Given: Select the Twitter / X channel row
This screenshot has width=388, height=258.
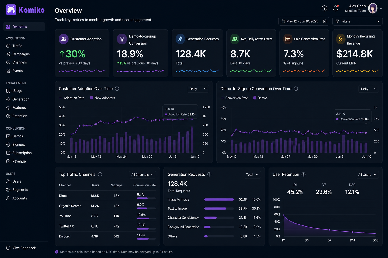Looking at the screenshot, I should [107, 226].
